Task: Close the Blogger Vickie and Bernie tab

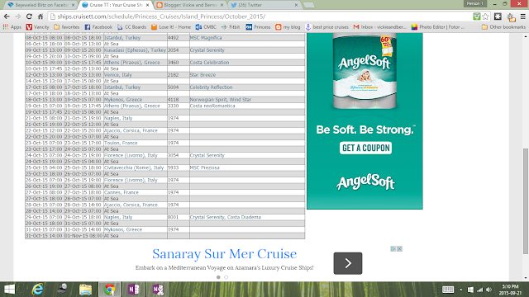Action: 222,5
